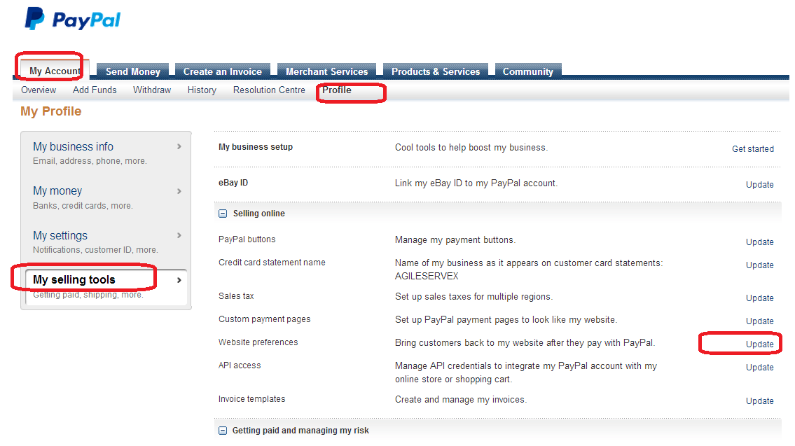Update Invoice templates
The height and width of the screenshot is (446, 795).
click(759, 401)
